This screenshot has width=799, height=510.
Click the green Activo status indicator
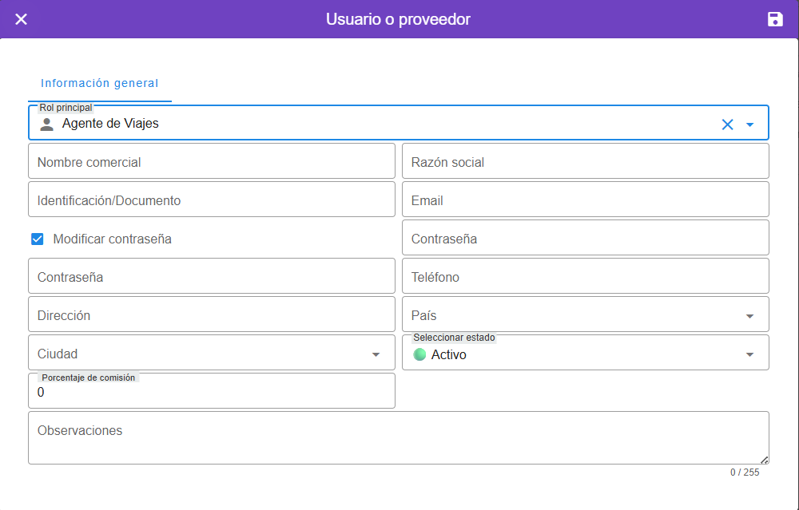pyautogui.click(x=419, y=354)
